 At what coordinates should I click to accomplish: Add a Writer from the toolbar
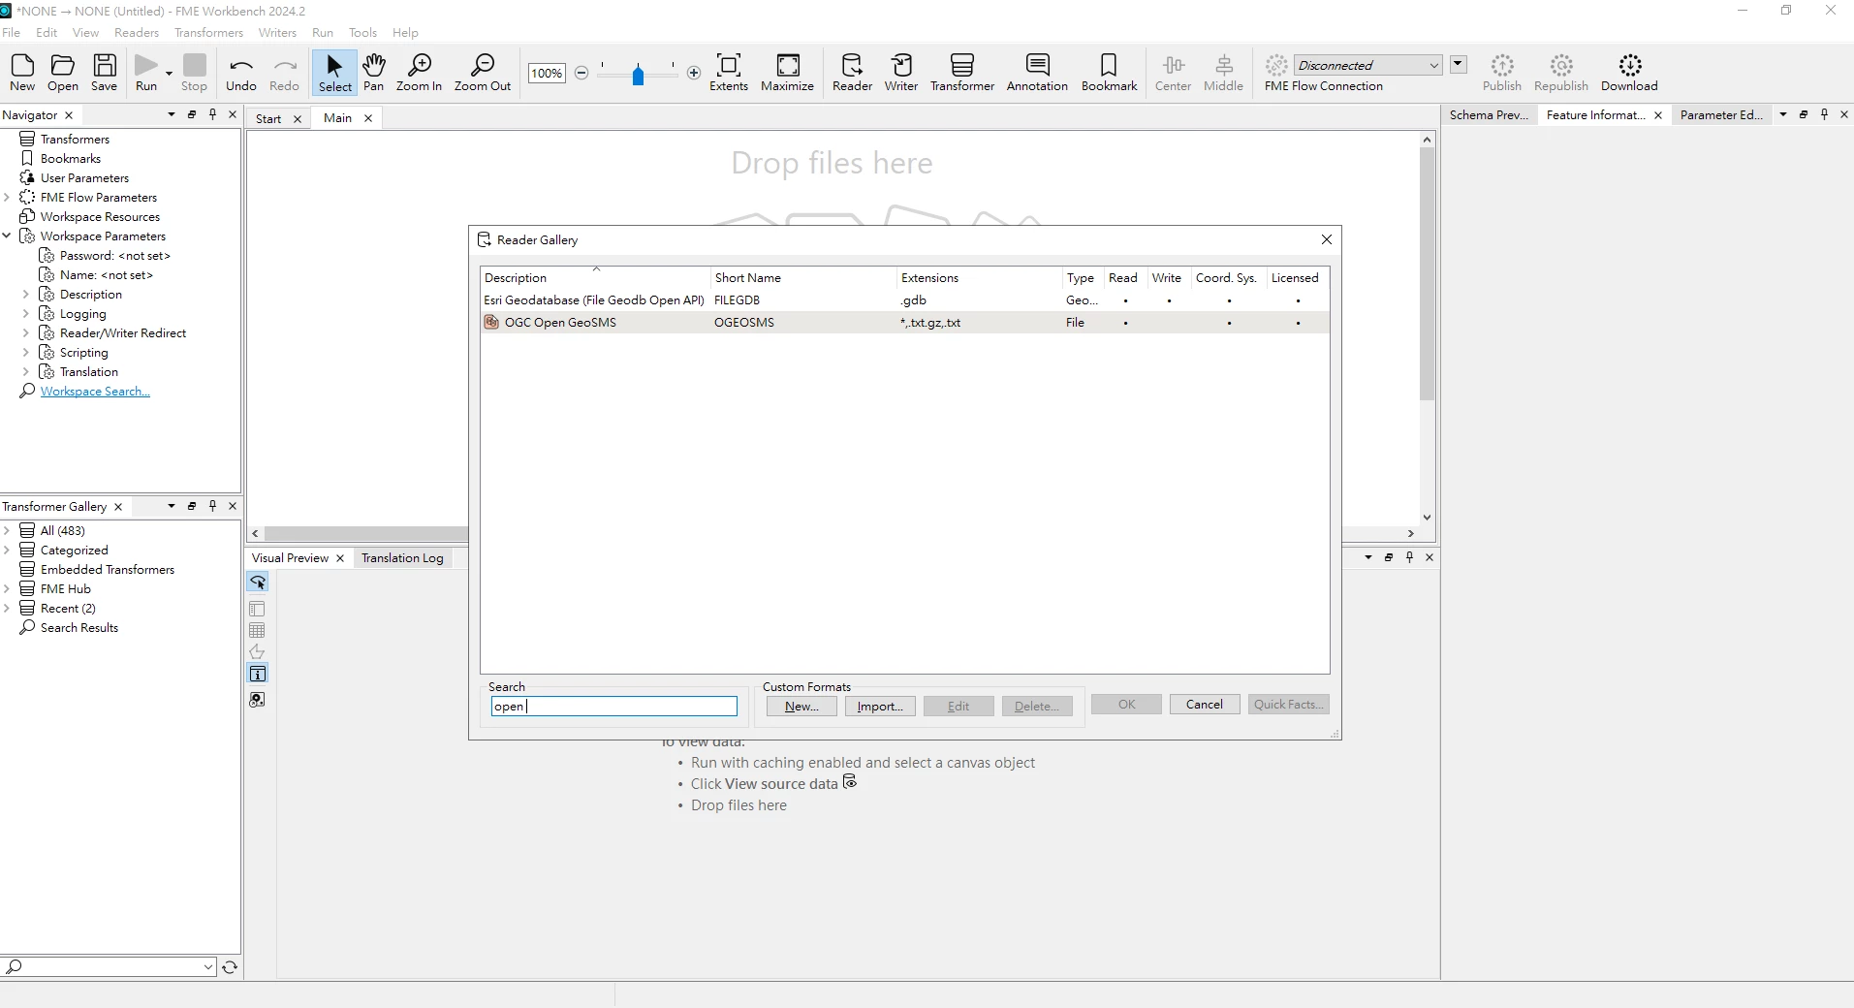point(901,73)
